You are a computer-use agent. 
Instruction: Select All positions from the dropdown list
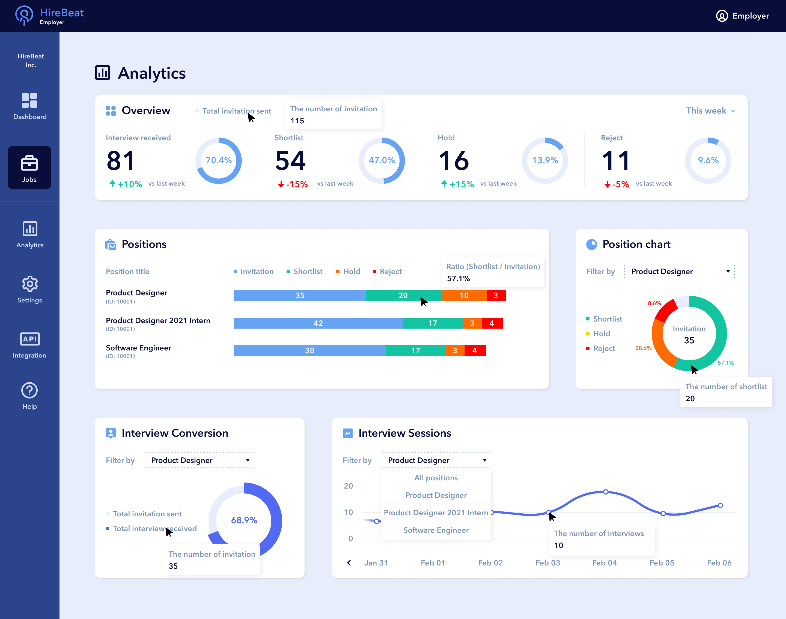coord(436,478)
